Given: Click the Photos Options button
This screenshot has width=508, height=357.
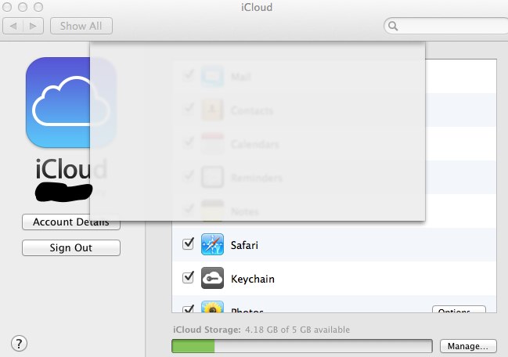Looking at the screenshot, I should coord(459,309).
